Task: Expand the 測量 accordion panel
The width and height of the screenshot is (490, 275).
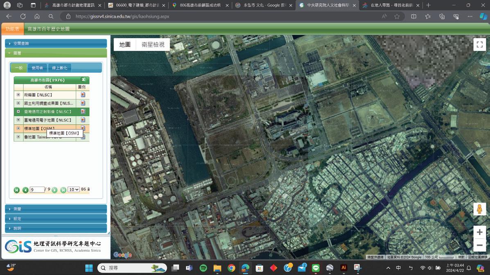Action: [x=56, y=209]
